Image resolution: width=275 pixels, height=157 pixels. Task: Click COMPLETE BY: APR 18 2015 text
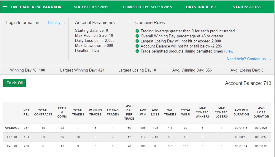[147, 7]
